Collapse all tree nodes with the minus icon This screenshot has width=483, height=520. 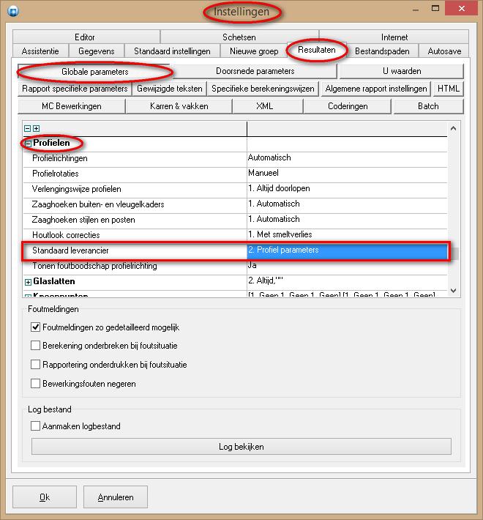pyautogui.click(x=28, y=128)
